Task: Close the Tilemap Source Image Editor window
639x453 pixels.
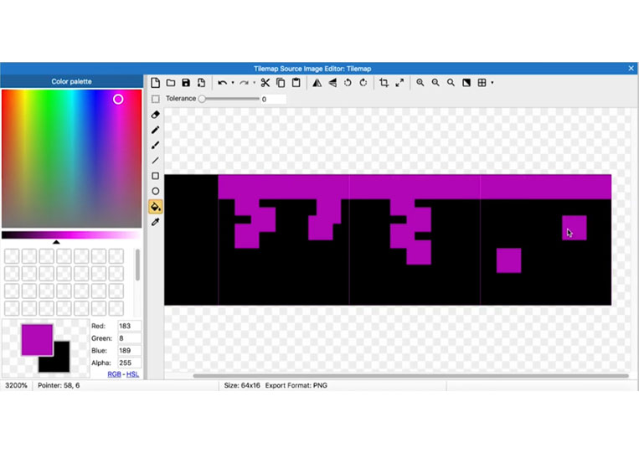Action: [x=631, y=69]
